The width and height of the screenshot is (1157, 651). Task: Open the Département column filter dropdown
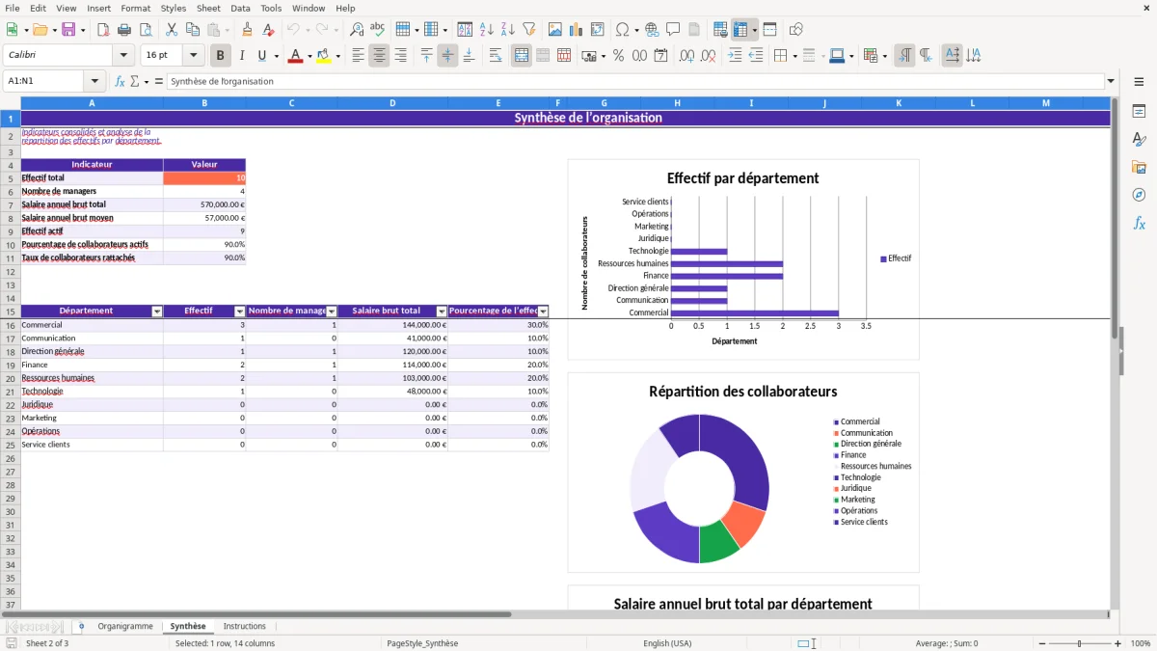(x=157, y=312)
